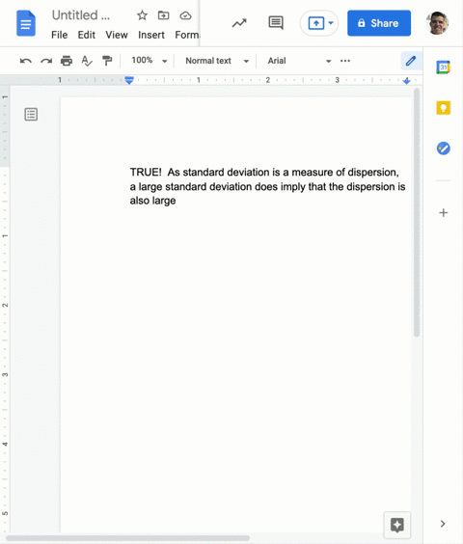Screen dimensions: 463x544
Task: Open the File menu
Action: (60, 35)
